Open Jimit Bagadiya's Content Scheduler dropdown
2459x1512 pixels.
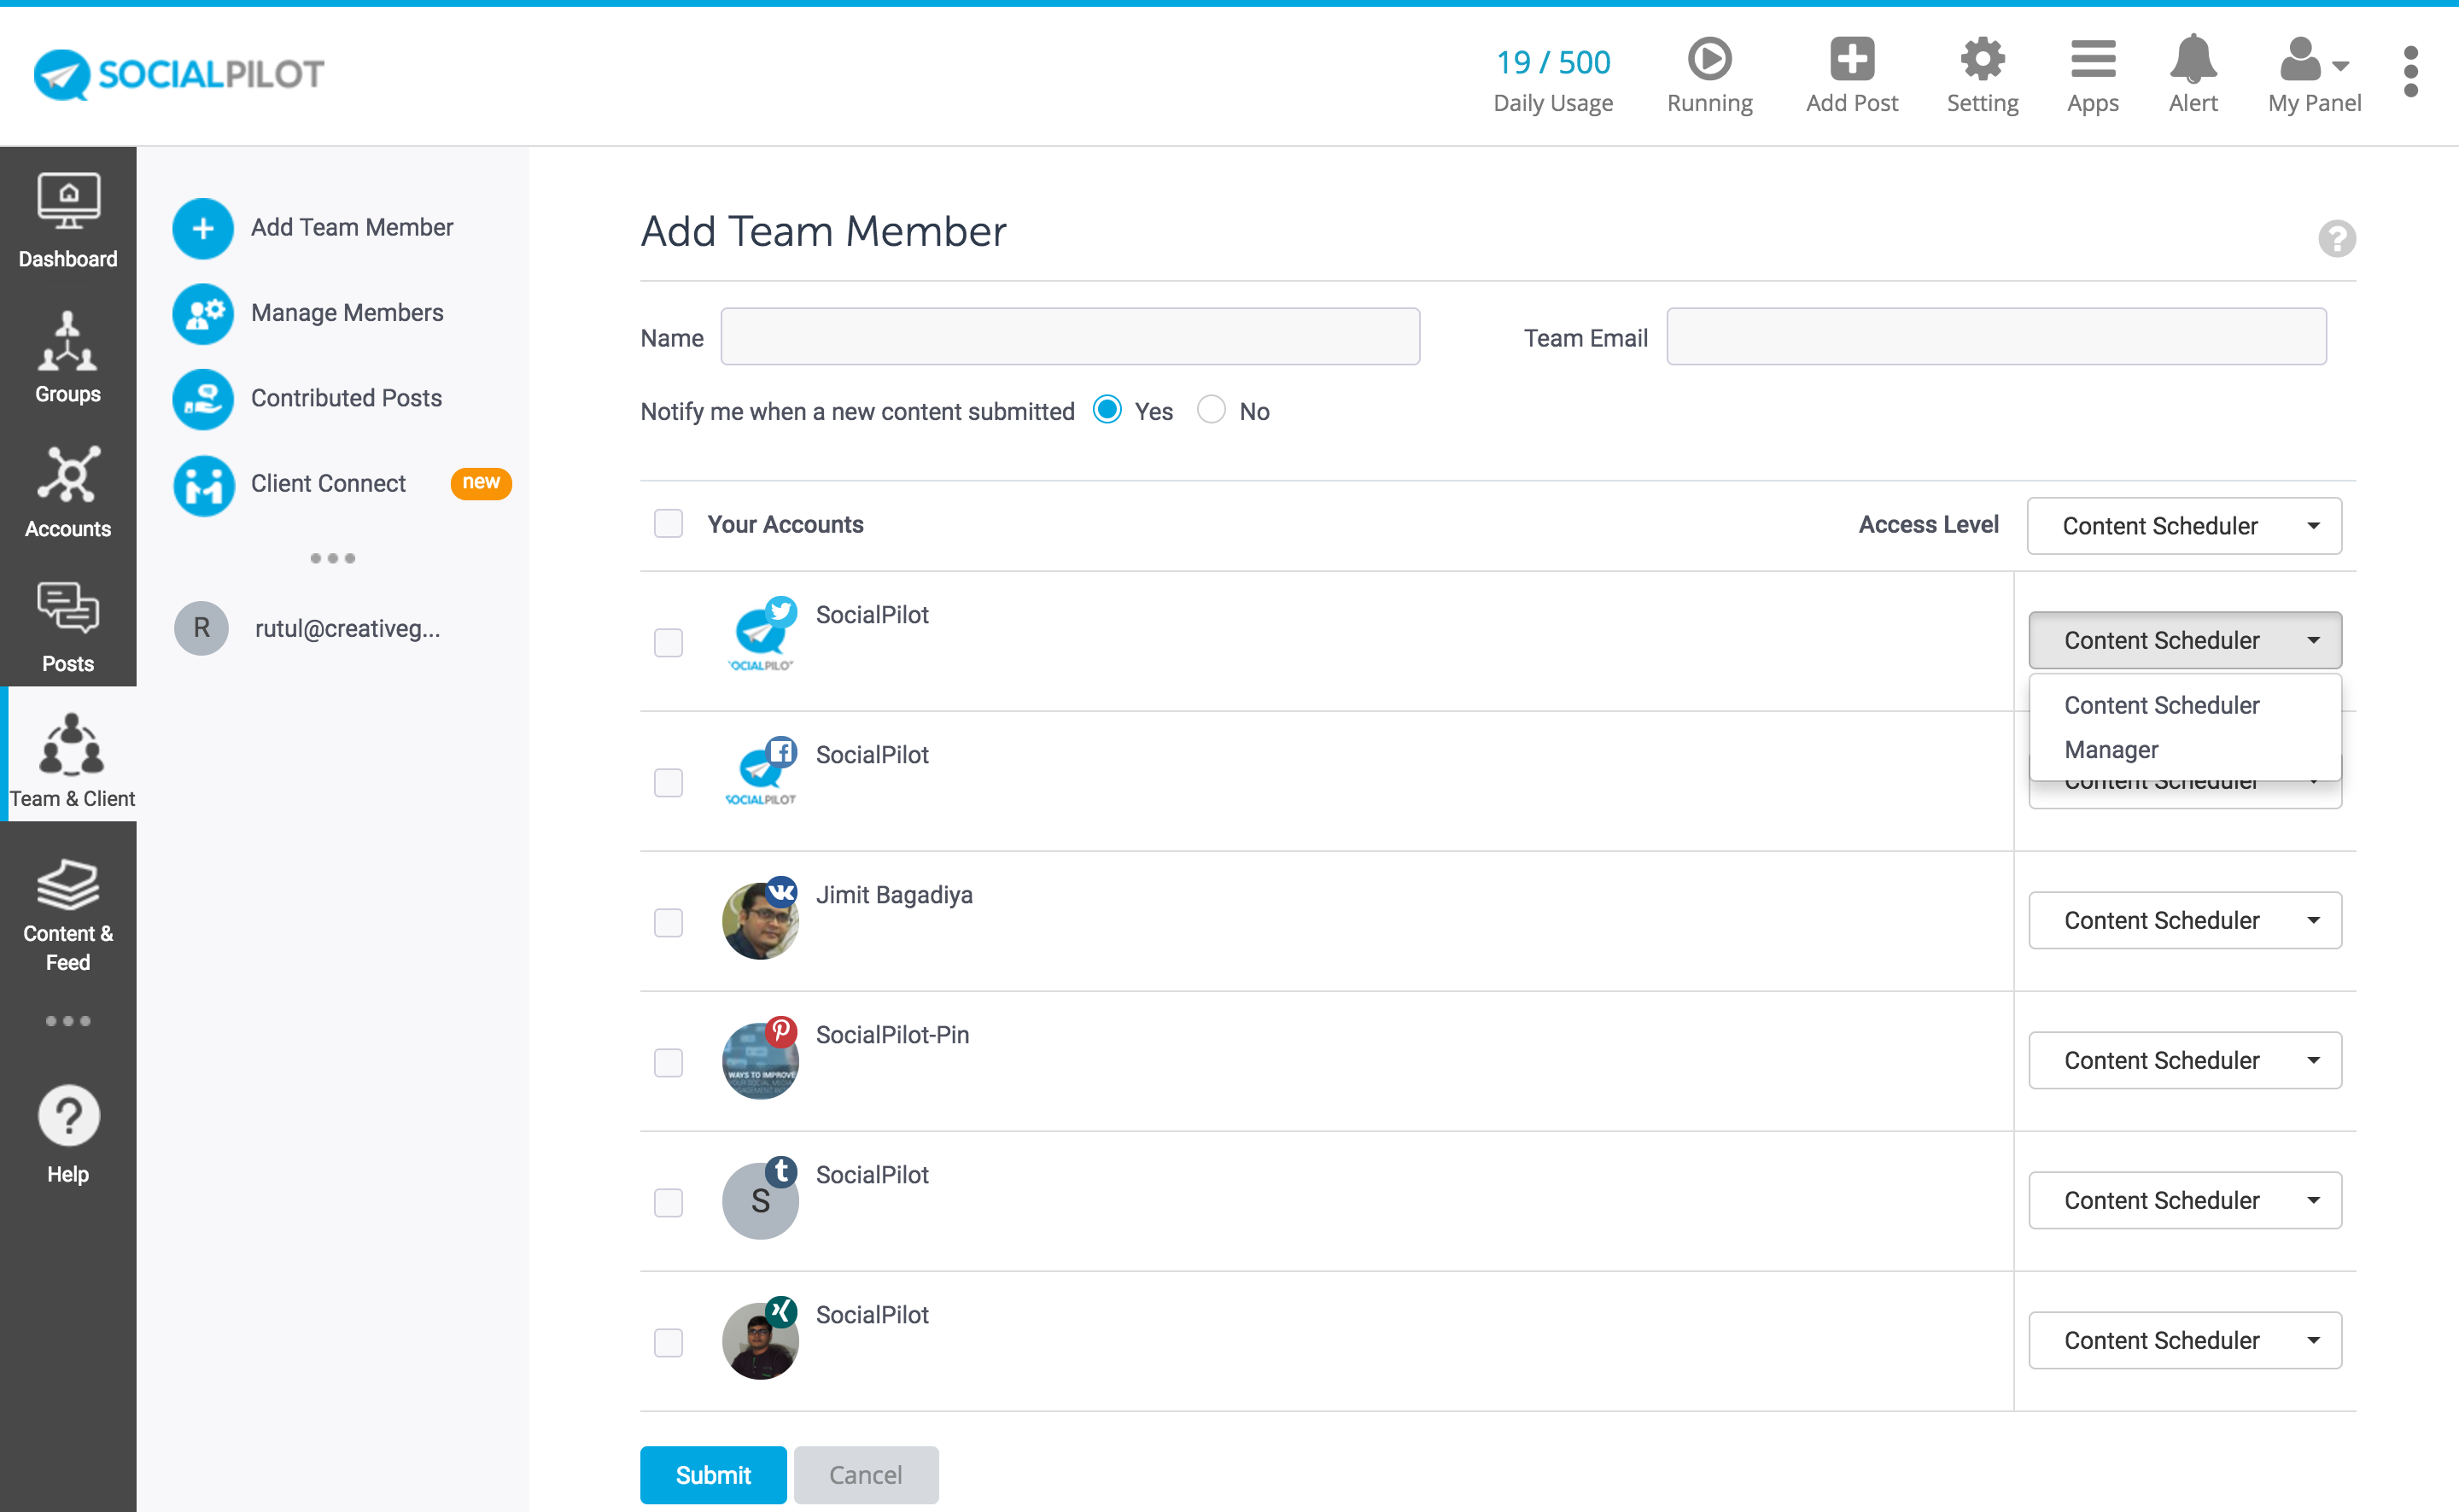(x=2184, y=920)
